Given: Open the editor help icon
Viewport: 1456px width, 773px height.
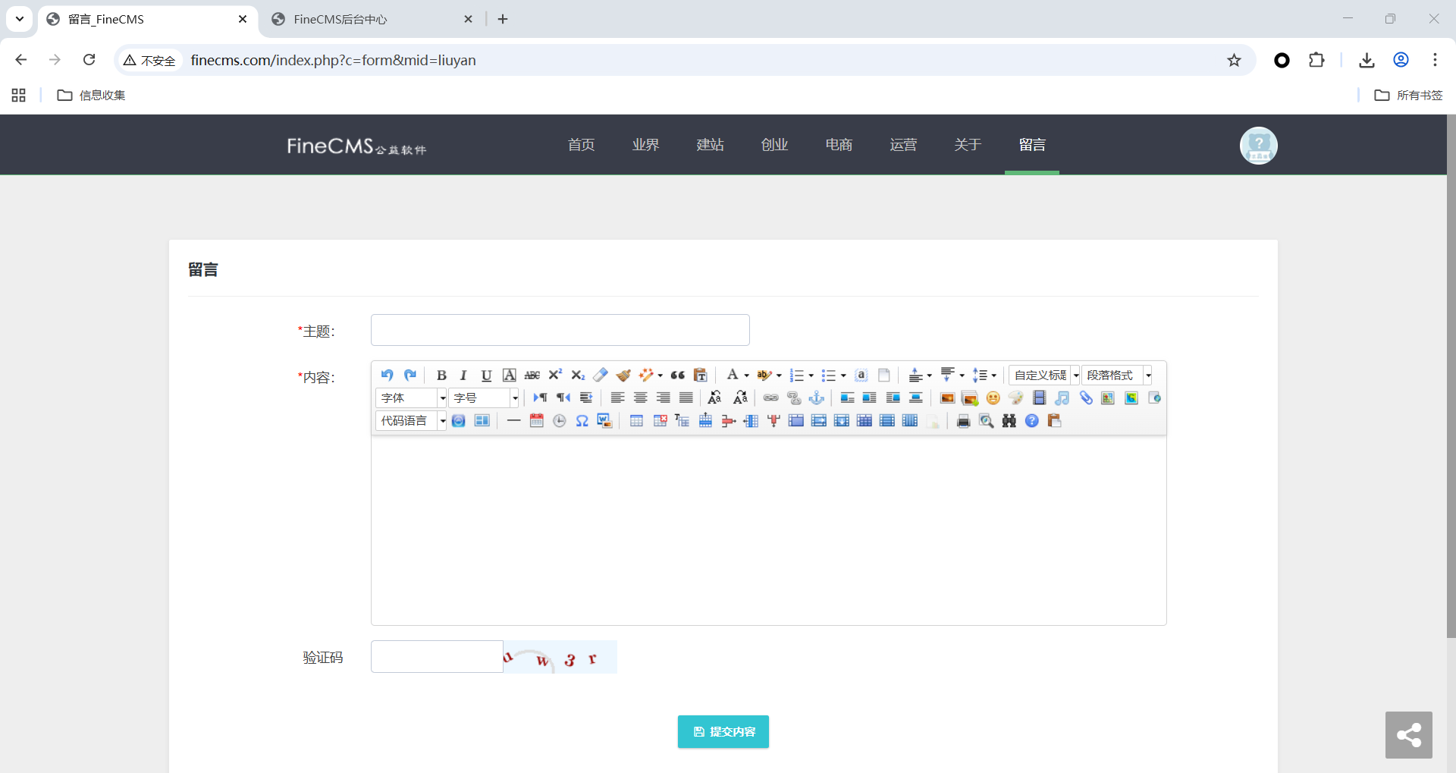Looking at the screenshot, I should click(x=1032, y=420).
